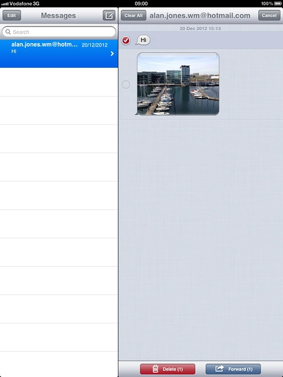Tap the Clear All button
Viewport: 283px width, 377px height.
tap(133, 15)
